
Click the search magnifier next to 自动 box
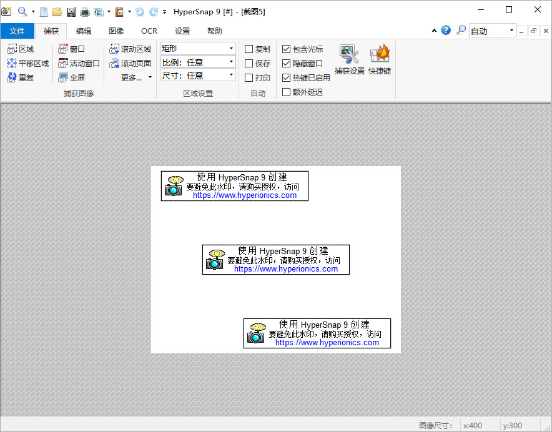tap(461, 31)
